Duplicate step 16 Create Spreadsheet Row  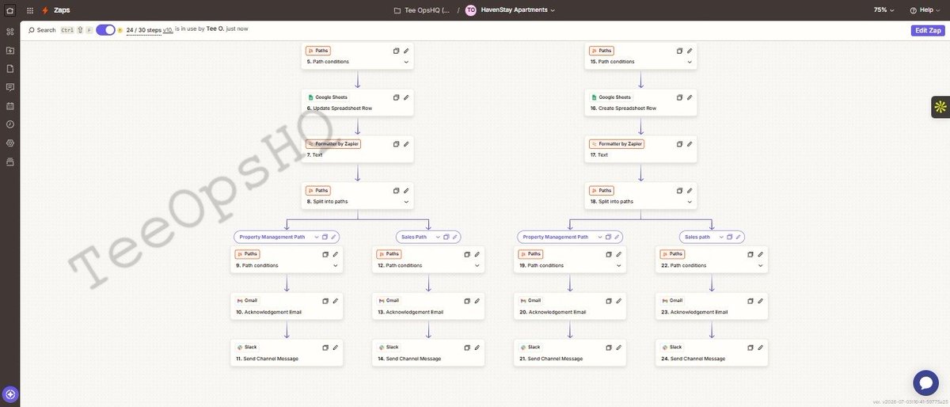pos(679,97)
